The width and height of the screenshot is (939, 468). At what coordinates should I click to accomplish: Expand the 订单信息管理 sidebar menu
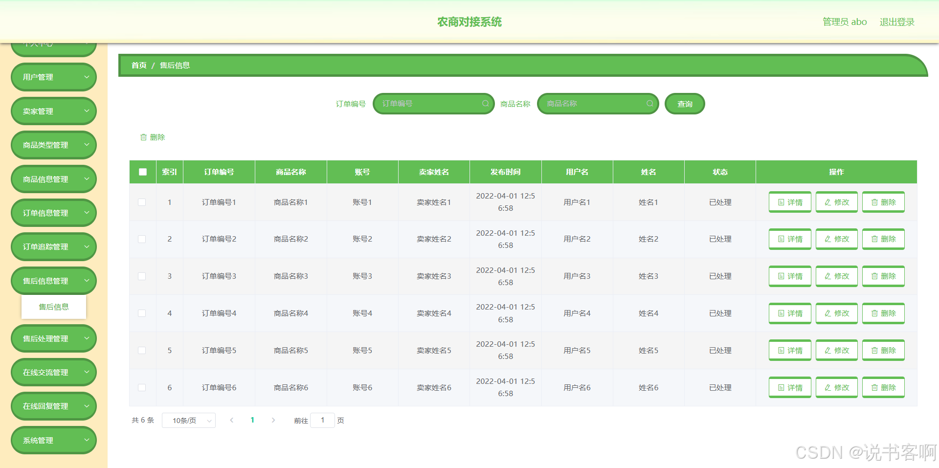click(x=54, y=213)
